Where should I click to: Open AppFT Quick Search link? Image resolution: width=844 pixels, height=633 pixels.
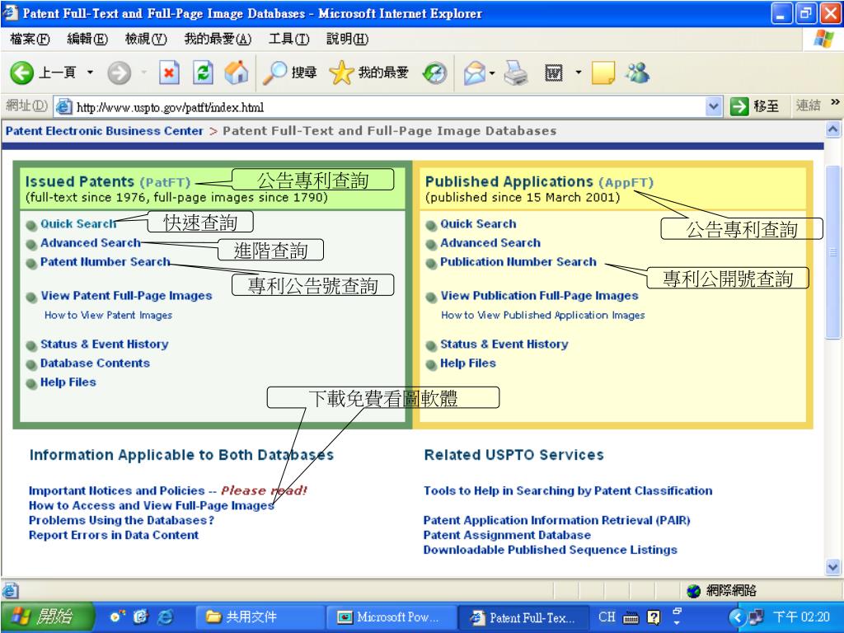pyautogui.click(x=478, y=223)
